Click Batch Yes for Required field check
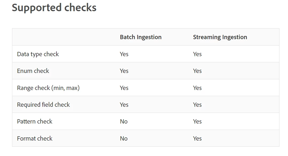Screen dimensions: 288x156 coord(124,105)
